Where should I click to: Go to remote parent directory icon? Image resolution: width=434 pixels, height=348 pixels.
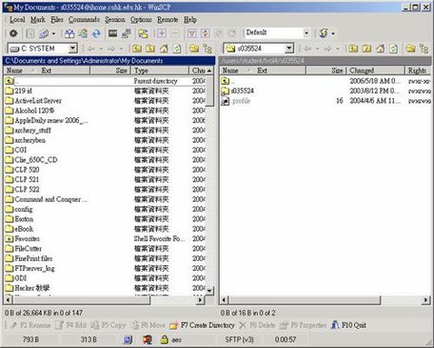pyautogui.click(x=353, y=49)
